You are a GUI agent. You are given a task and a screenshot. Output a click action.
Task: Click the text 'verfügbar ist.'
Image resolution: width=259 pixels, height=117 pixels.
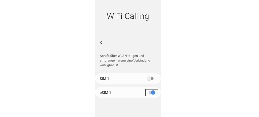pos(109,65)
